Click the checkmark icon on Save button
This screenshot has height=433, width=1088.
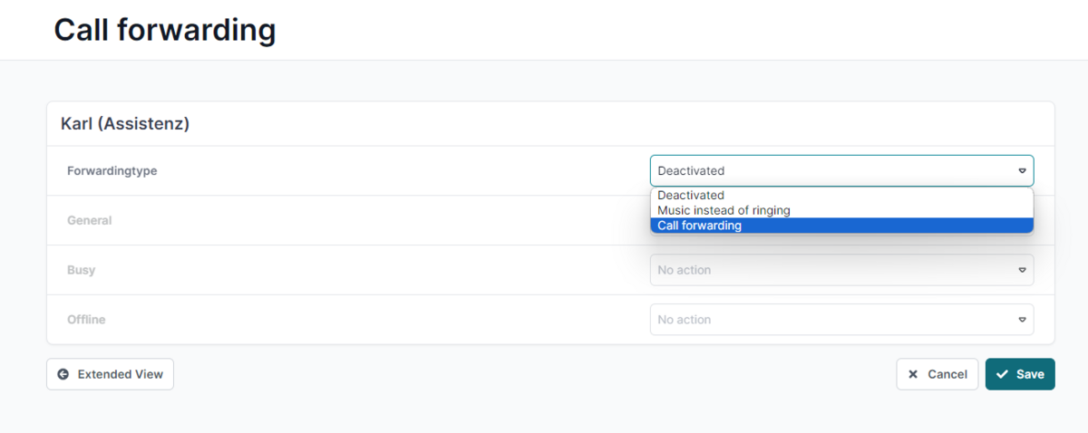[x=1002, y=374]
